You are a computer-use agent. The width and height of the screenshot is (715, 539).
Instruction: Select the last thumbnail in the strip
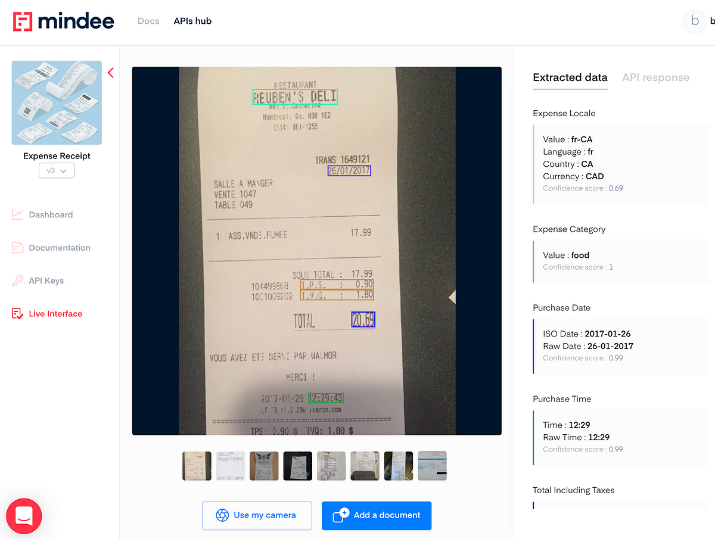[432, 466]
